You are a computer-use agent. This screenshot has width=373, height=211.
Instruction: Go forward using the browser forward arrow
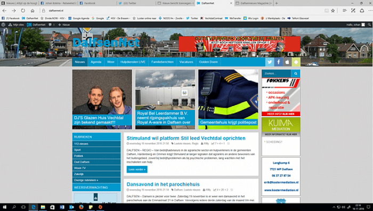pyautogui.click(x=13, y=11)
